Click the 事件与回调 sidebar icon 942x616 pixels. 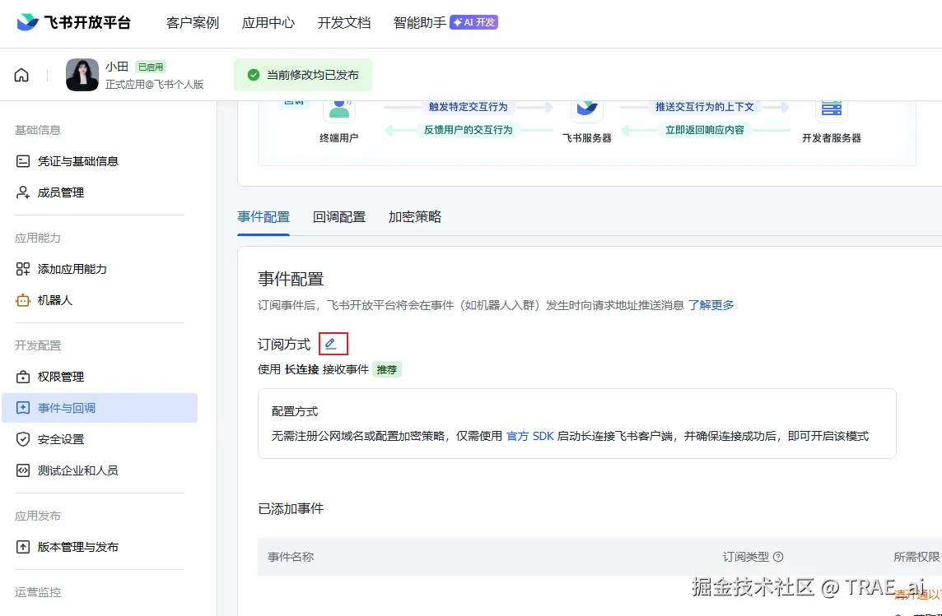(x=23, y=409)
